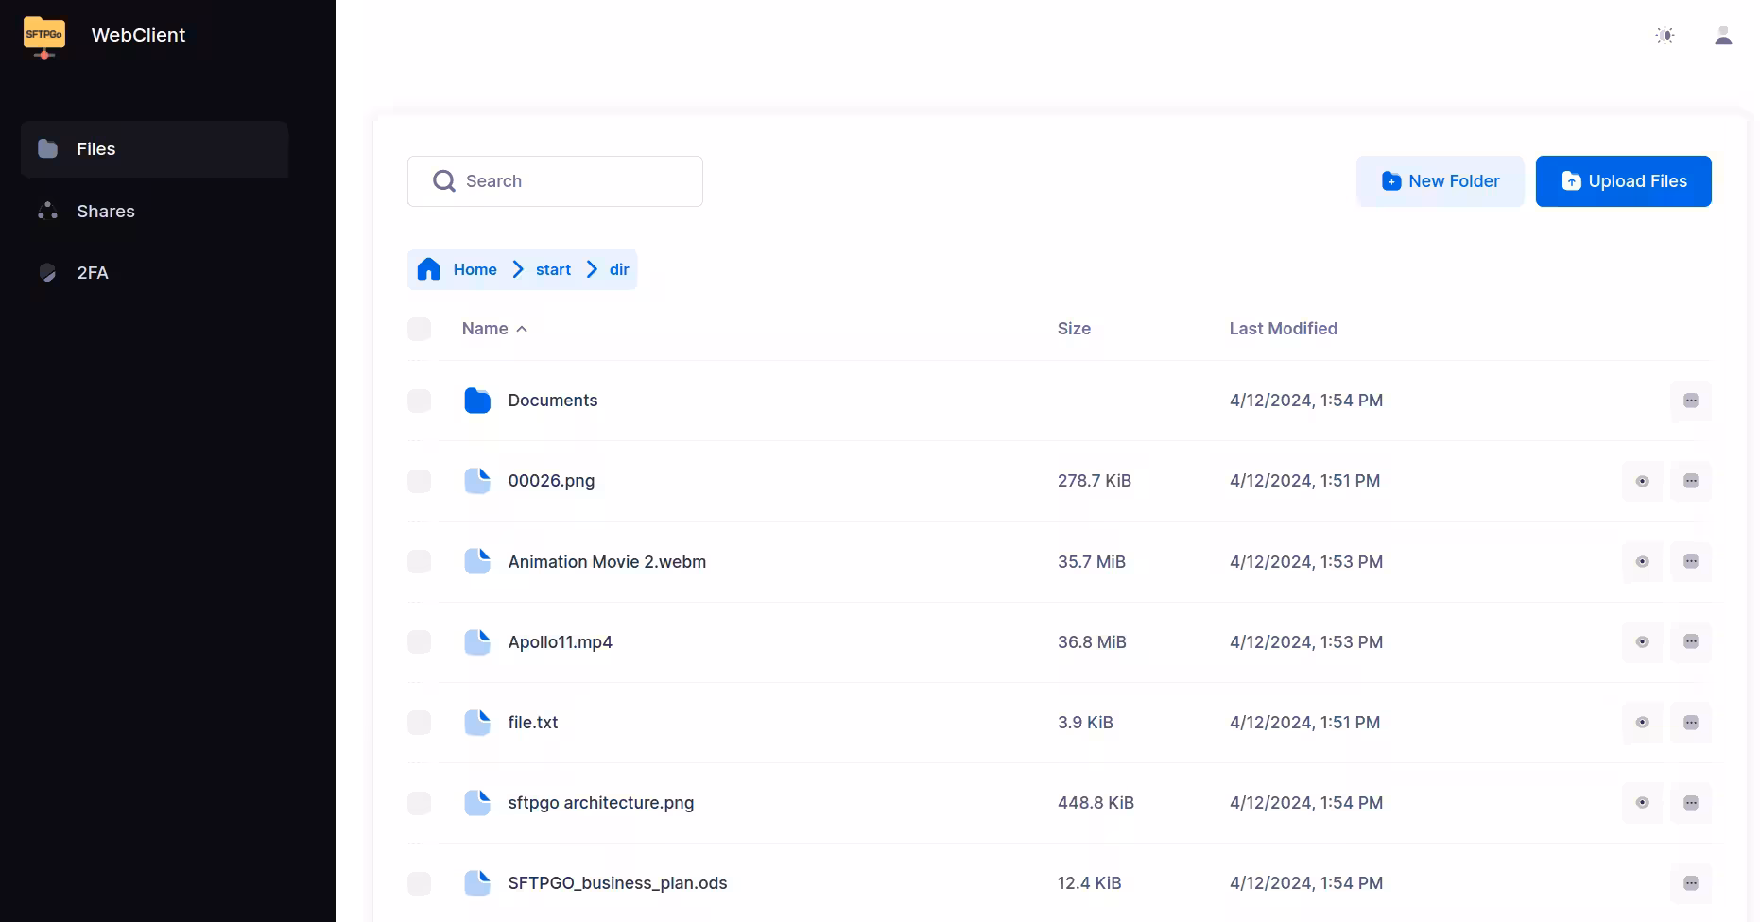Viewport: 1760px width, 922px height.
Task: Preview sftpgo architecture.png with the eye icon
Action: click(x=1642, y=803)
